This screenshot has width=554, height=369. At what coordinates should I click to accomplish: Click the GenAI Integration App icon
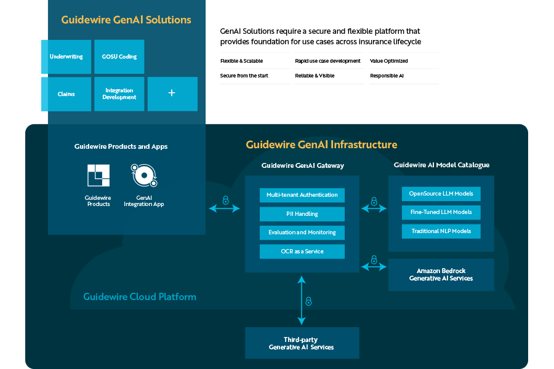click(x=144, y=175)
